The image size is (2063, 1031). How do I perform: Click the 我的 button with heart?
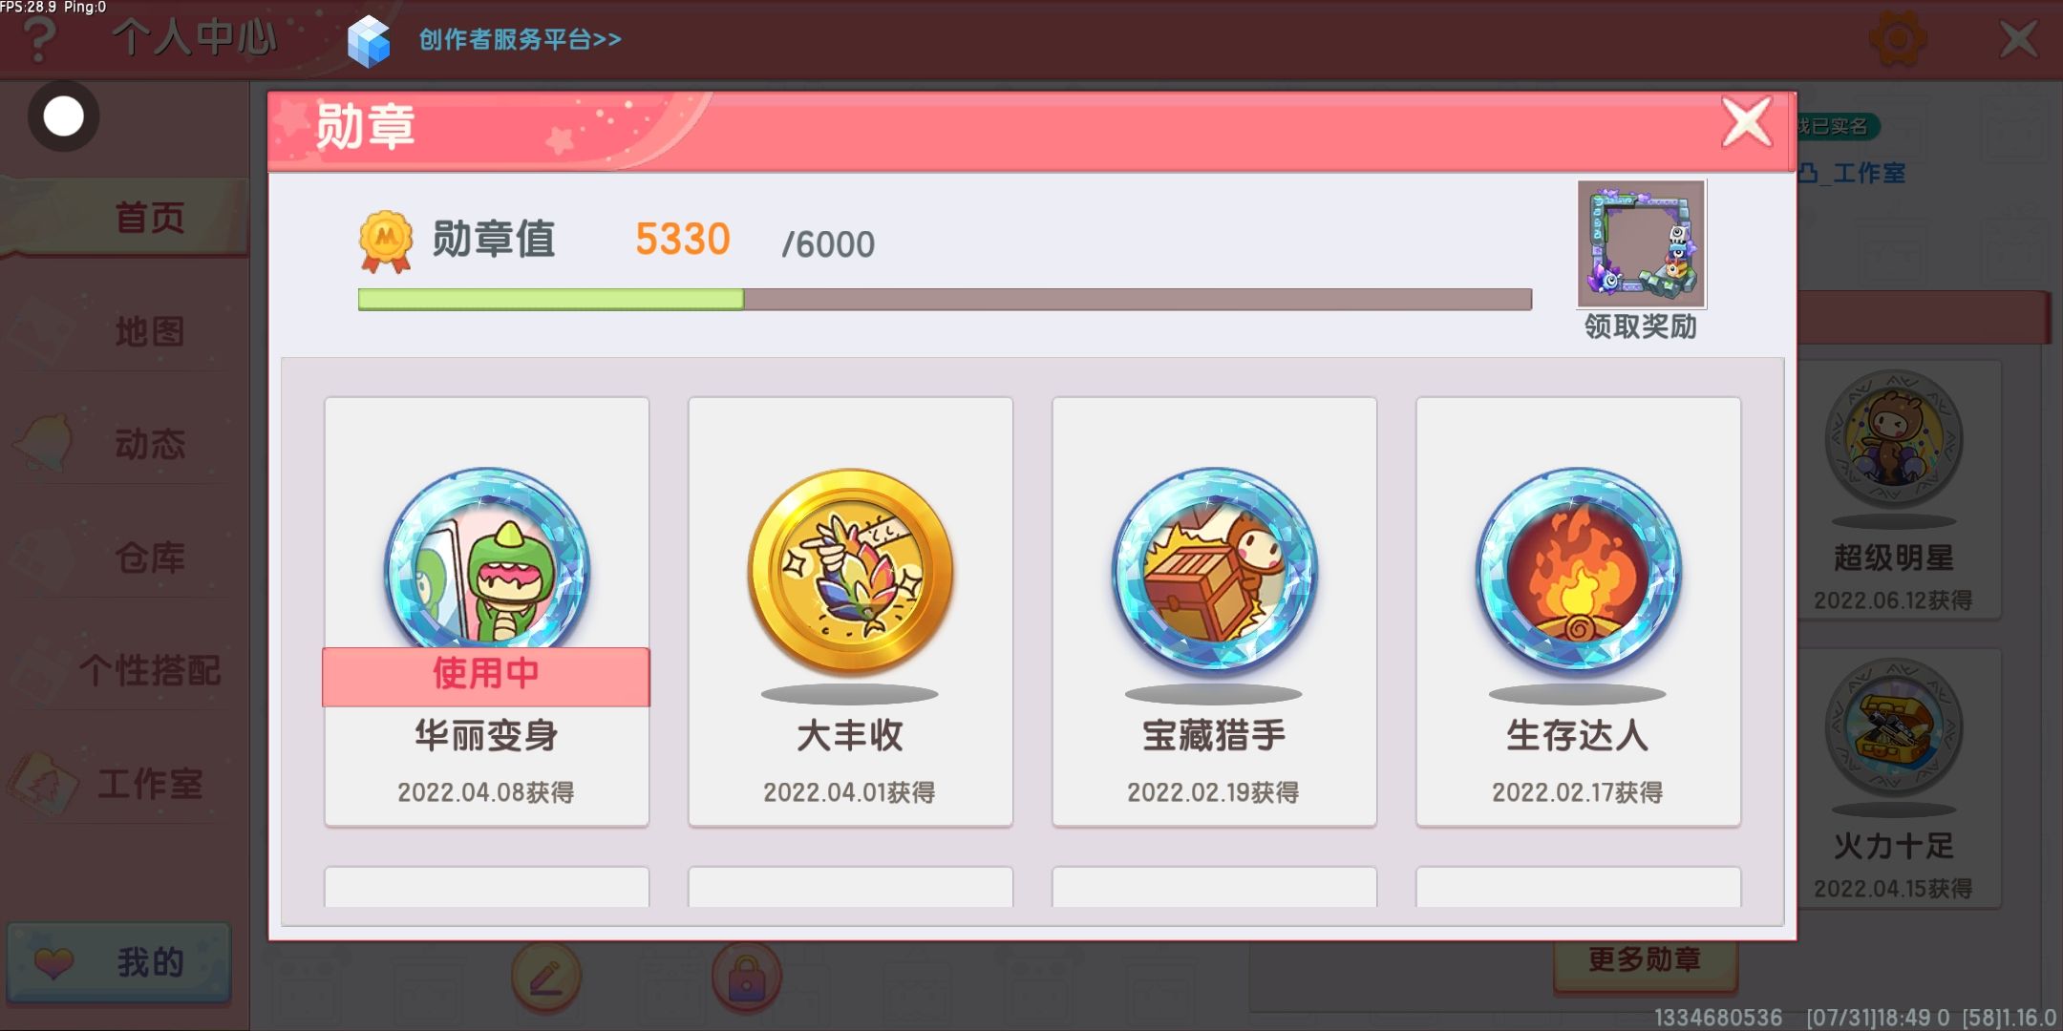(x=119, y=962)
